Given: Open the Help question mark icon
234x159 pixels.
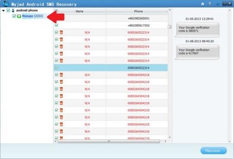Looking at the screenshot, I should (210, 4).
